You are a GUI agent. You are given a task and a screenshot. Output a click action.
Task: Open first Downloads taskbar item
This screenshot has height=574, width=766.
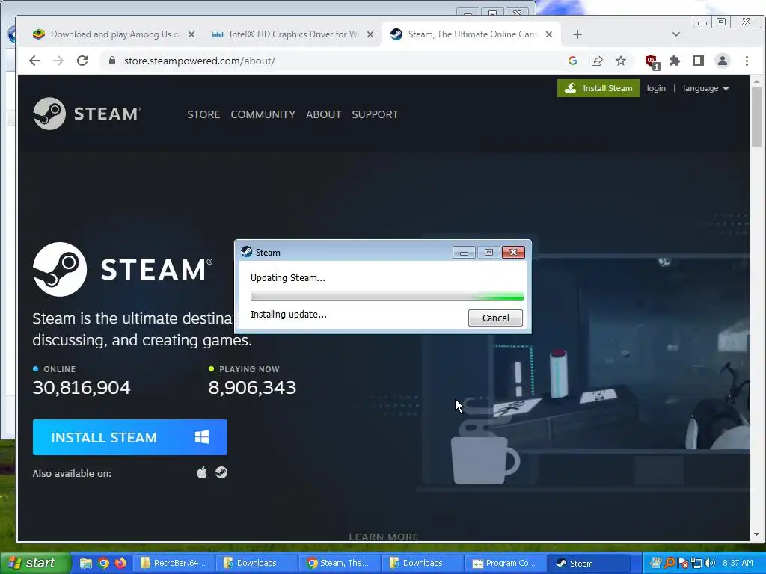coord(257,563)
